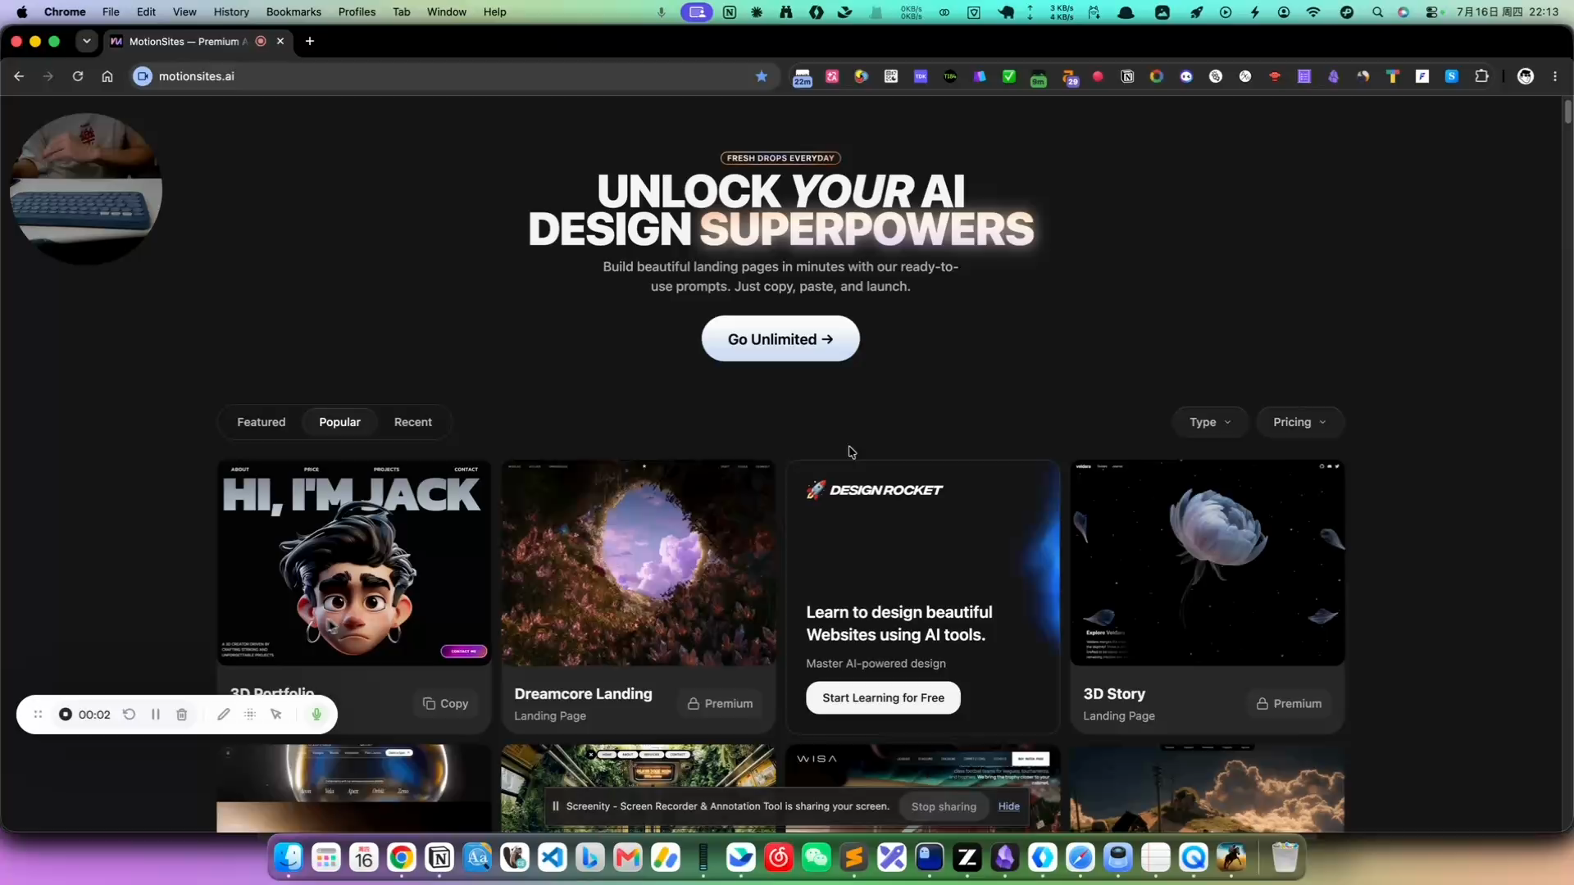Open the Pricing filter dropdown
Viewport: 1574px width, 885px height.
pyautogui.click(x=1299, y=422)
